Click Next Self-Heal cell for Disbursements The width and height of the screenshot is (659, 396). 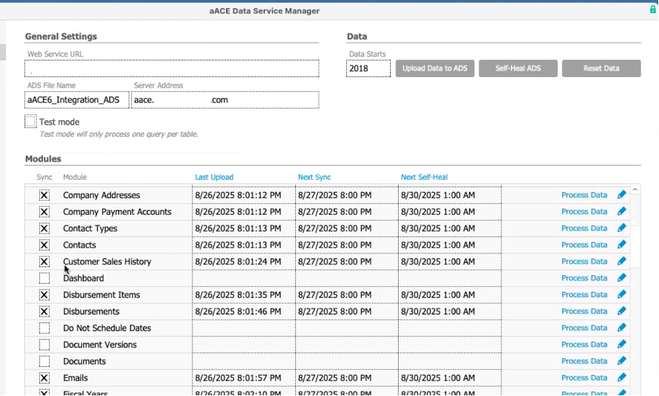point(450,312)
